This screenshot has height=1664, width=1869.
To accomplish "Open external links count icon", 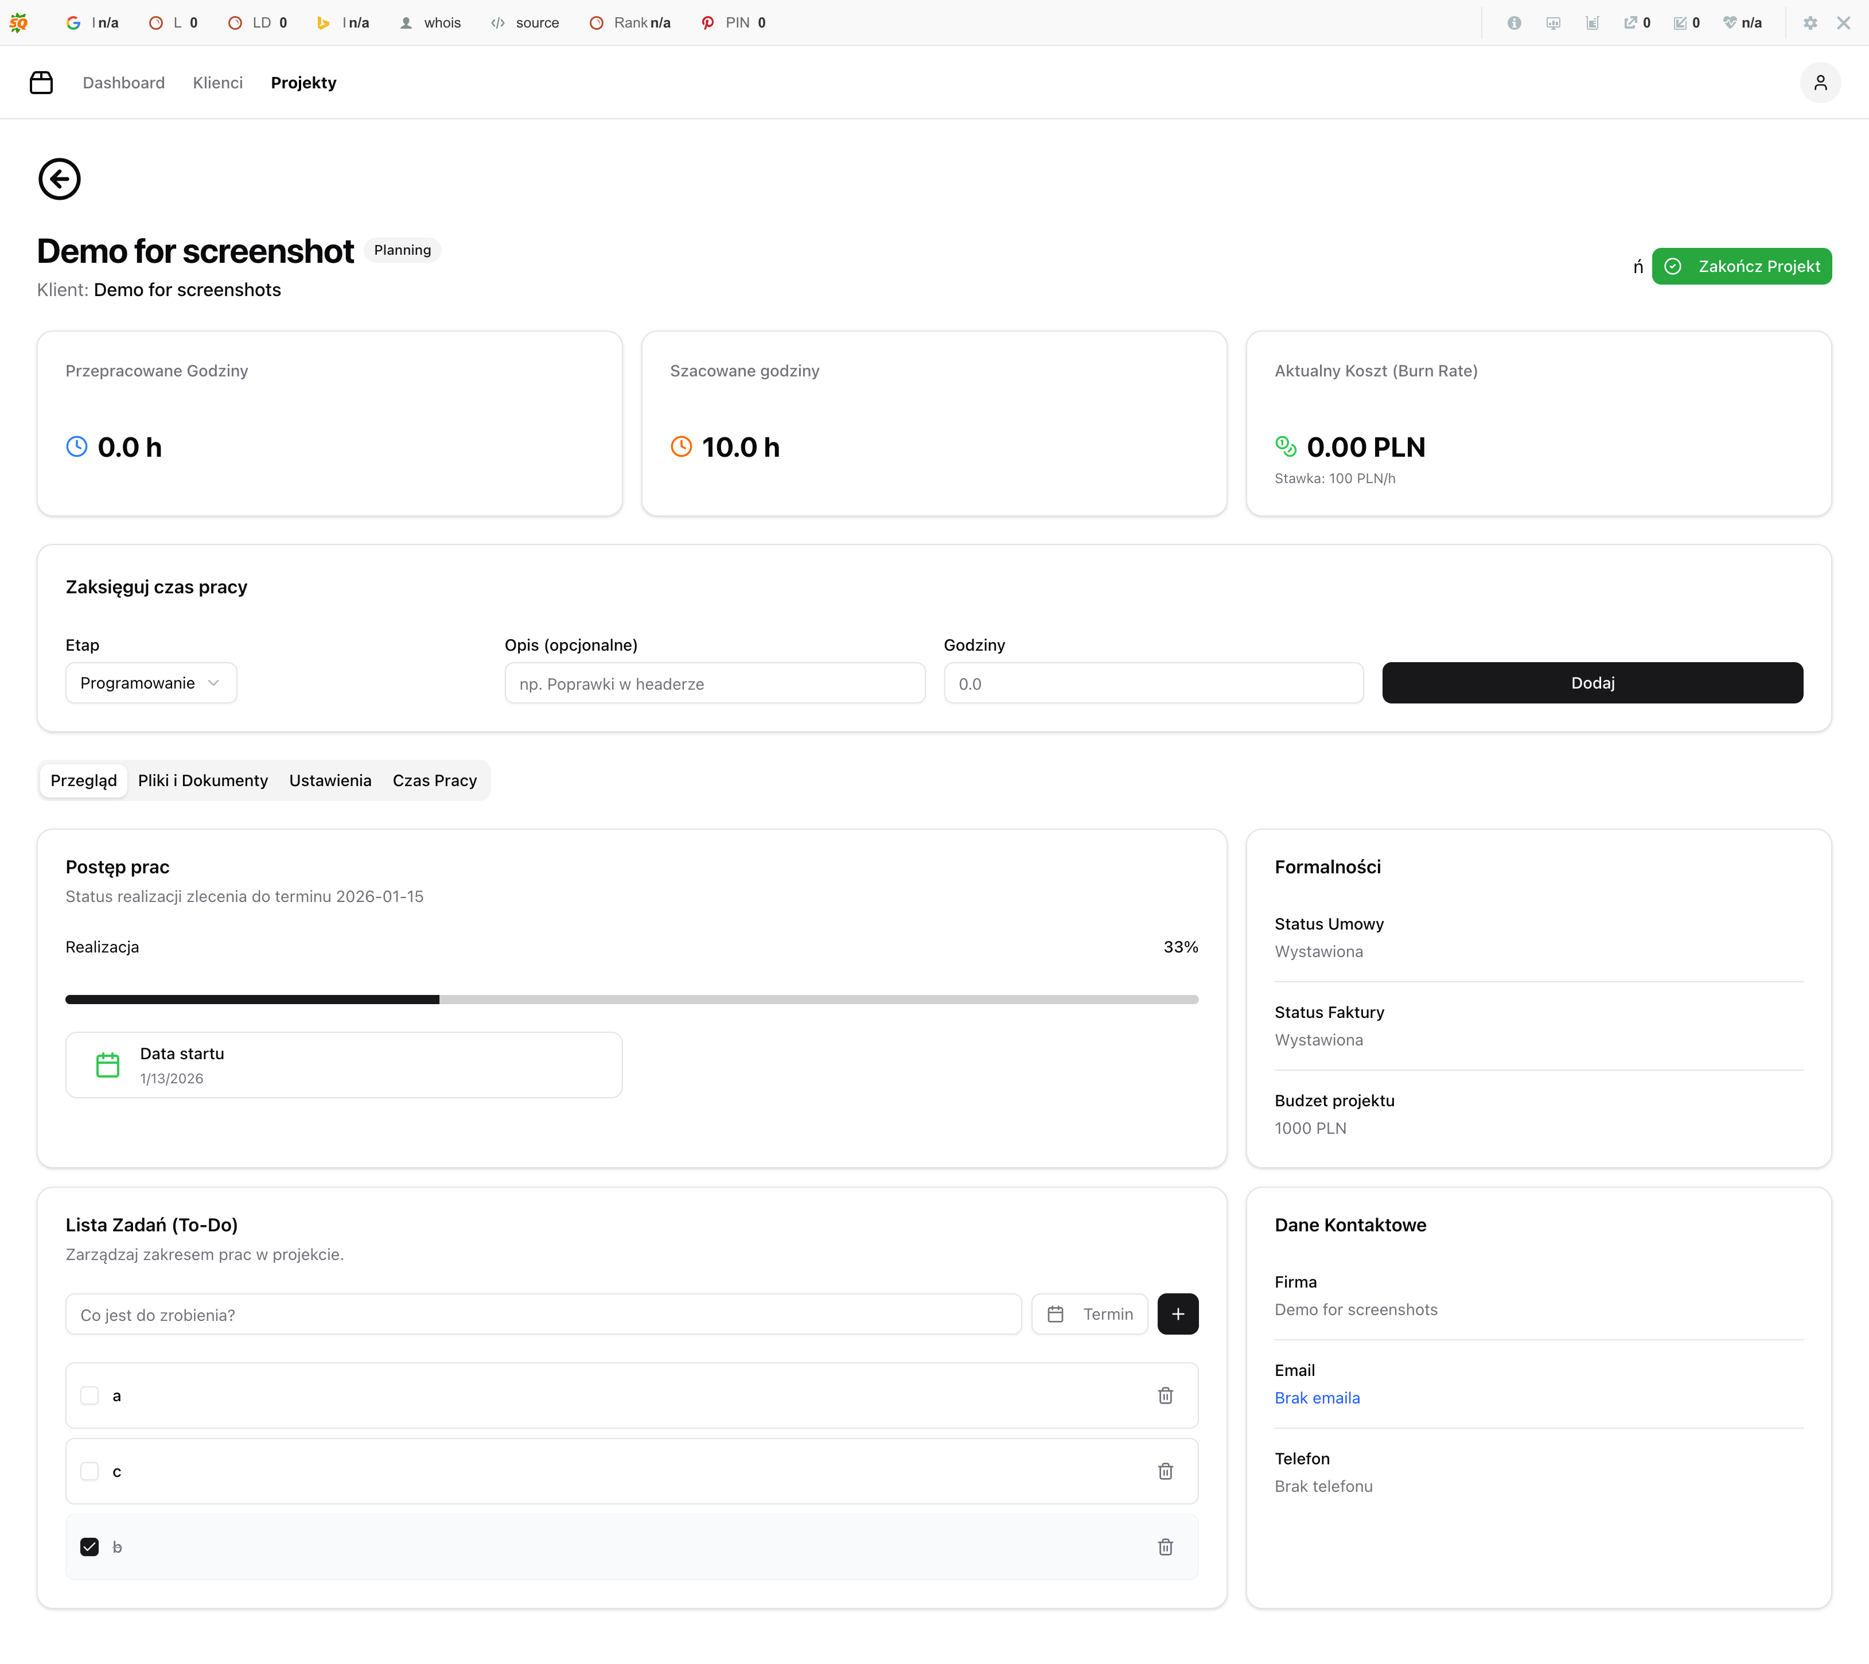I will tap(1637, 23).
